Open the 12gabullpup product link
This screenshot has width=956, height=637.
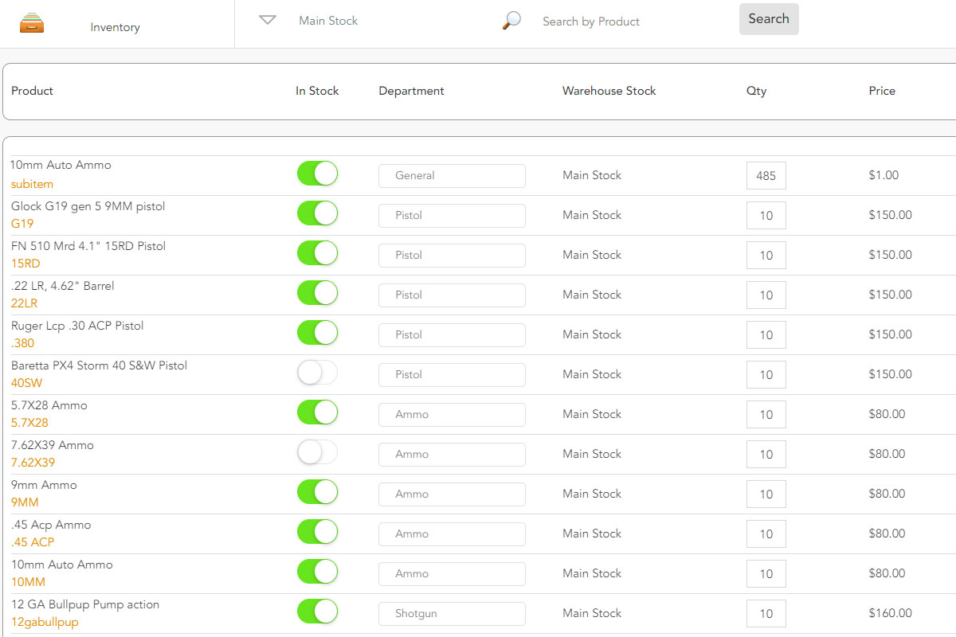point(45,622)
